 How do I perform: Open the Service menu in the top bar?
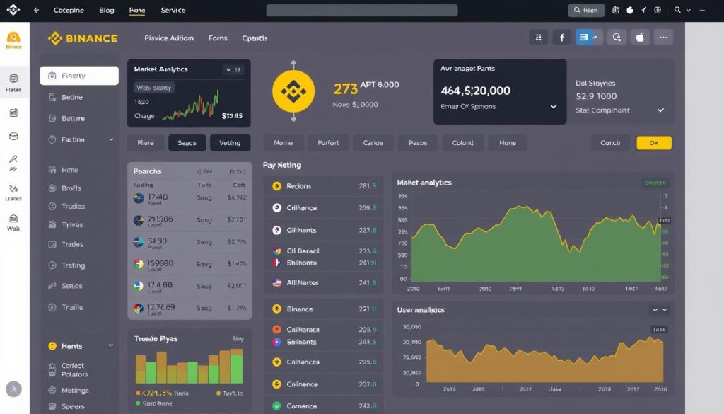[173, 10]
